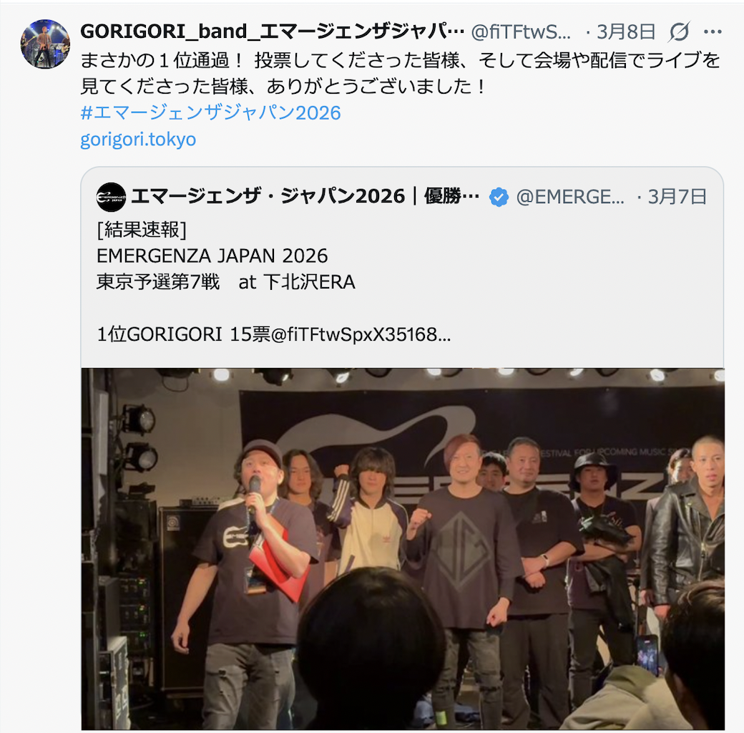The width and height of the screenshot is (744, 733).
Task: Open the gorigori.tokyo link
Action: click(138, 140)
